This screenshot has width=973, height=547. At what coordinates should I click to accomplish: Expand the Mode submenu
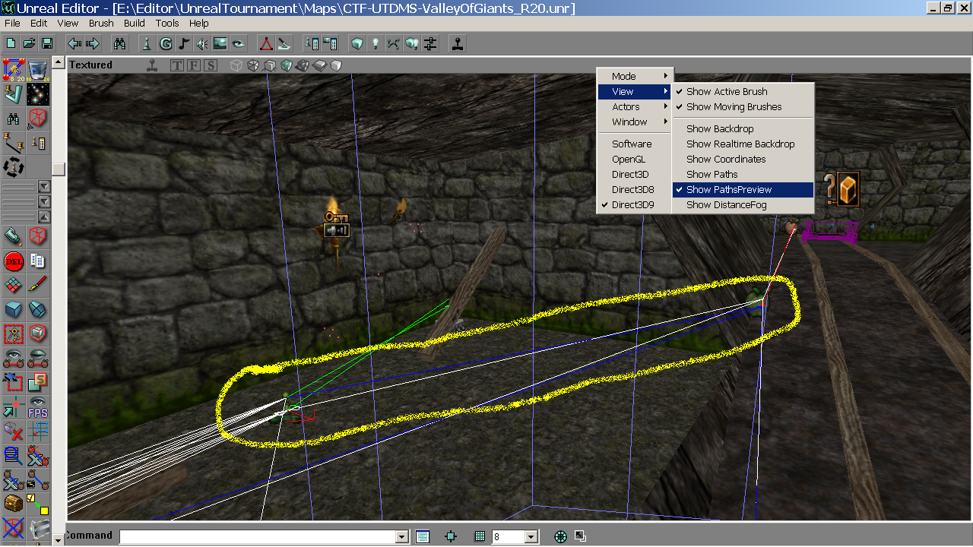[x=634, y=76]
